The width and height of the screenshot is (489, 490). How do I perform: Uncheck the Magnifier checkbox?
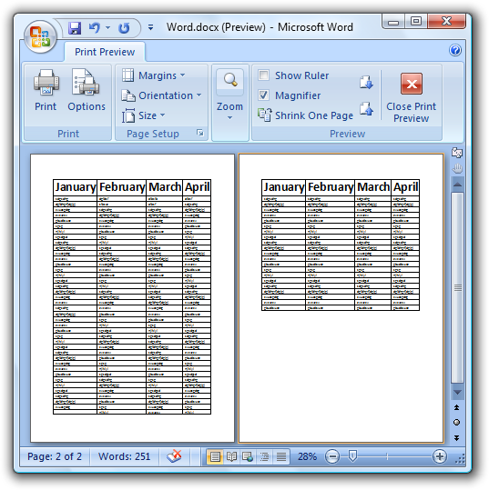tap(263, 95)
